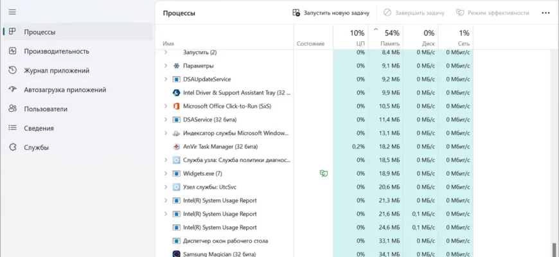Expand the Widgets.exe (7) group

point(165,173)
